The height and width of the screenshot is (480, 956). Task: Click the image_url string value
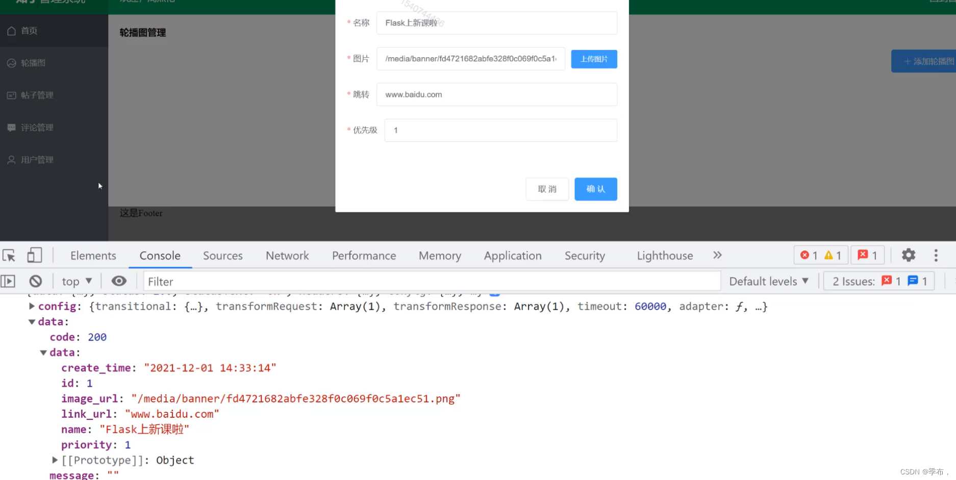296,398
